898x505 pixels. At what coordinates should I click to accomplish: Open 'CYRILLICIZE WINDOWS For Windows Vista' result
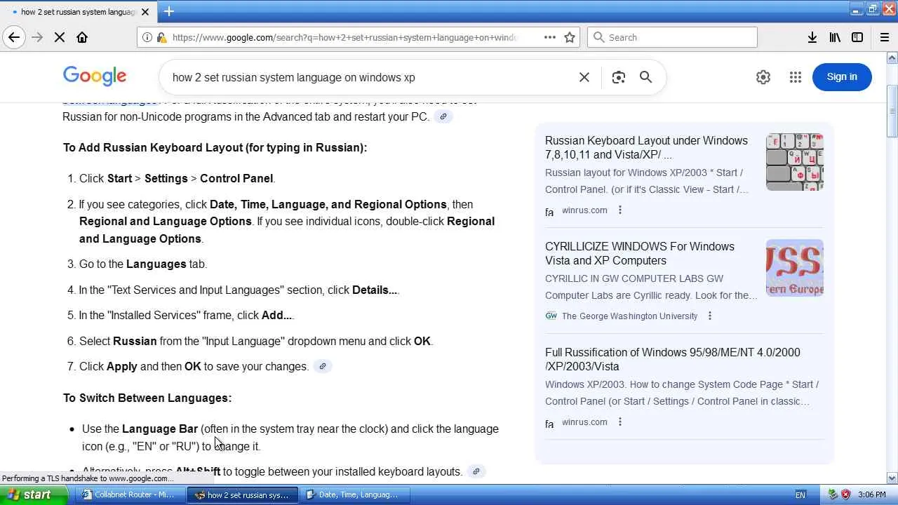click(640, 253)
